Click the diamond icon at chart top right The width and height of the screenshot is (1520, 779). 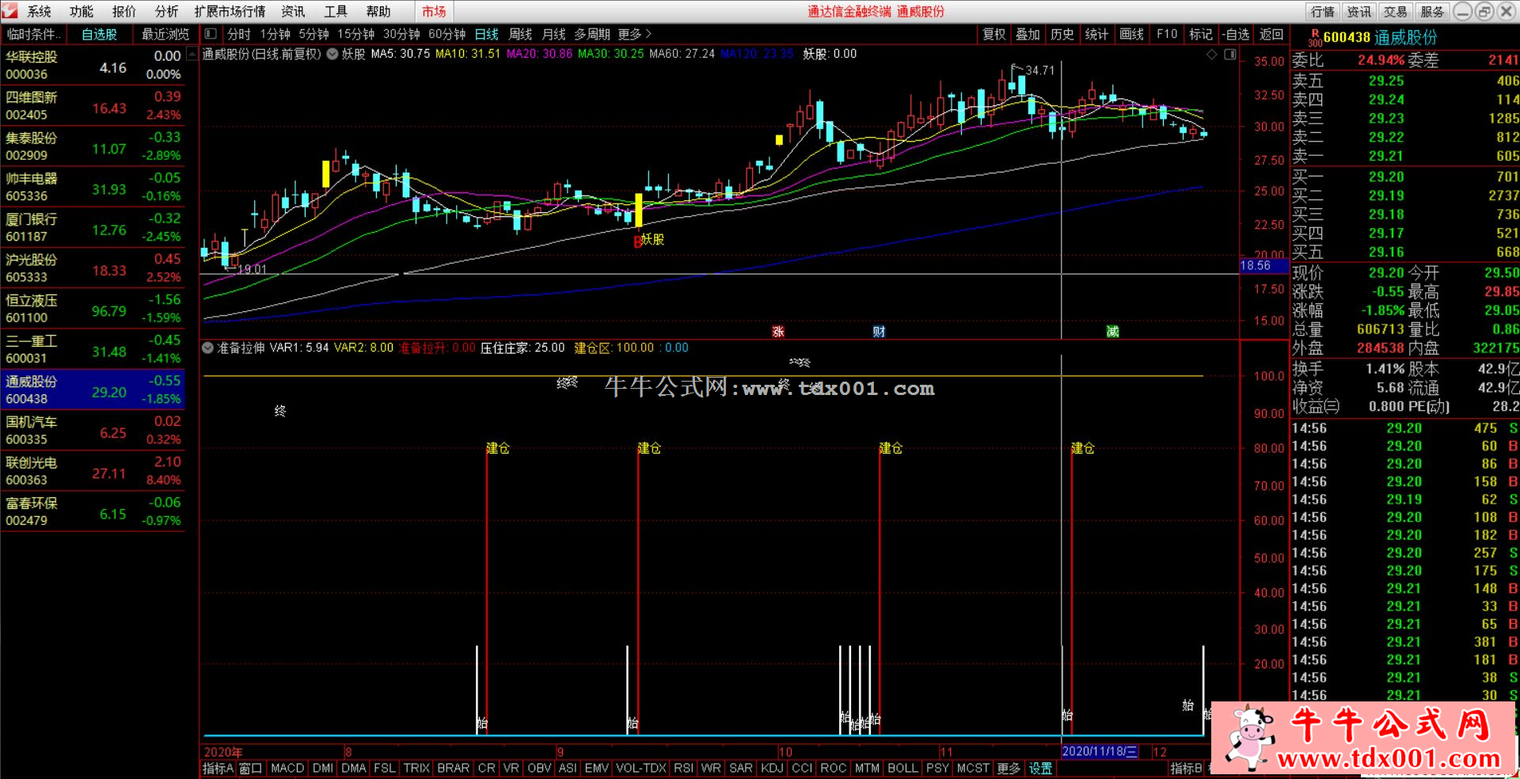[x=1211, y=55]
